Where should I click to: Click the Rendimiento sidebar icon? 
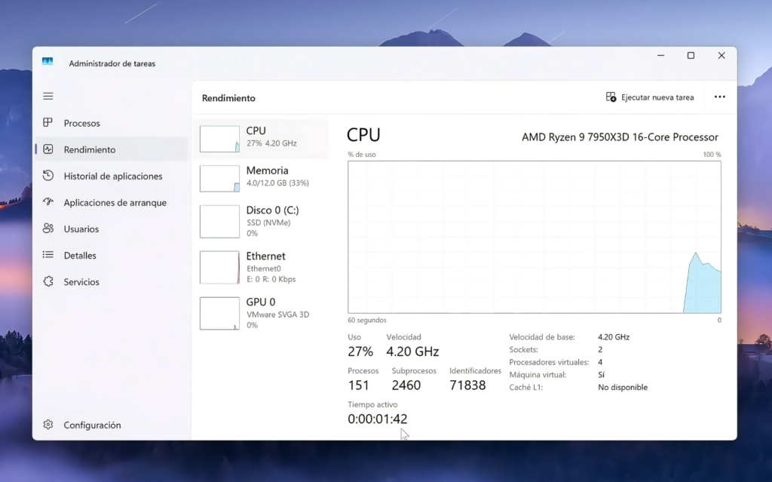(47, 149)
